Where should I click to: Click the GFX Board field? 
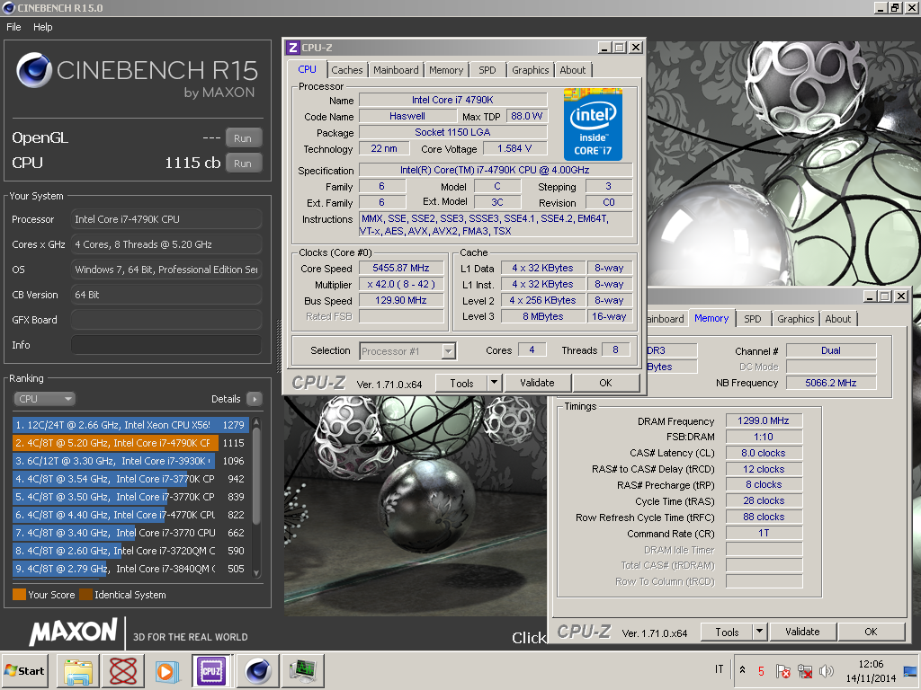click(166, 320)
